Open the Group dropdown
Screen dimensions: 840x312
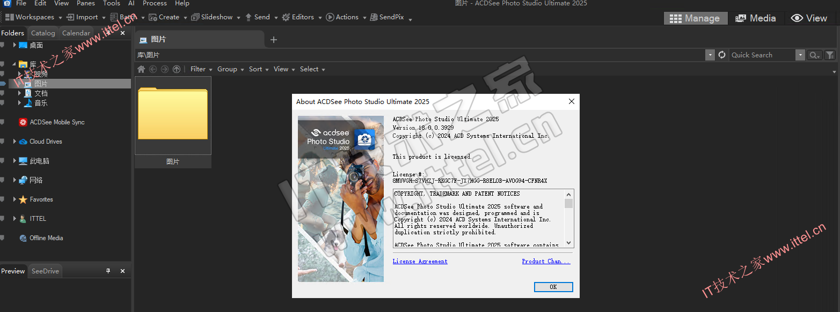[x=230, y=69]
